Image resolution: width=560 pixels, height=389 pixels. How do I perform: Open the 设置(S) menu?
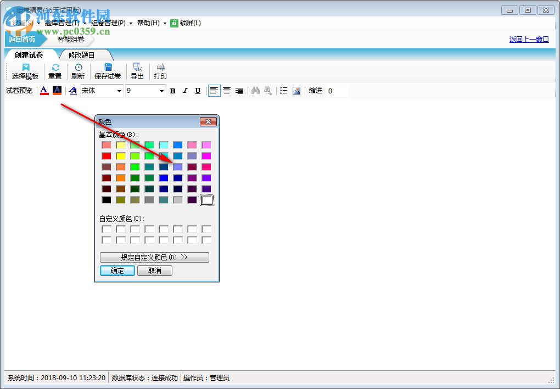click(x=22, y=23)
